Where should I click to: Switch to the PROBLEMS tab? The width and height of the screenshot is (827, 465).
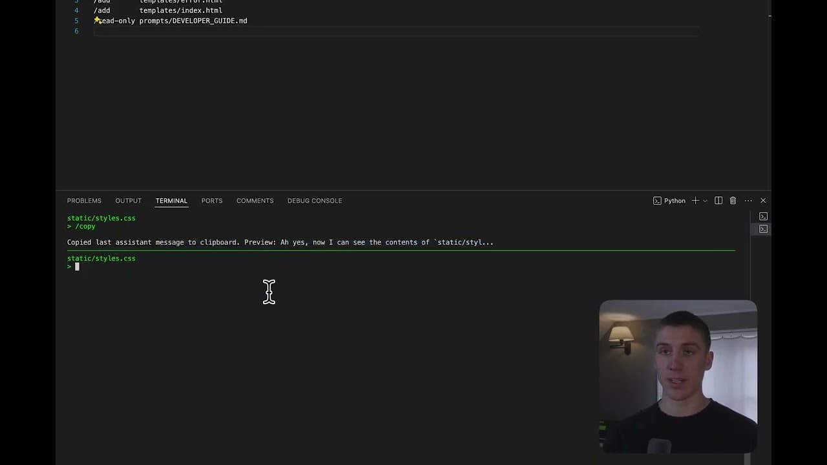coord(84,201)
